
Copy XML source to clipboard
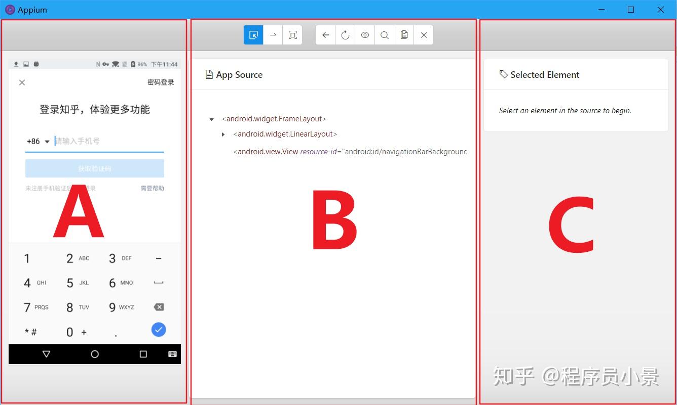(404, 35)
